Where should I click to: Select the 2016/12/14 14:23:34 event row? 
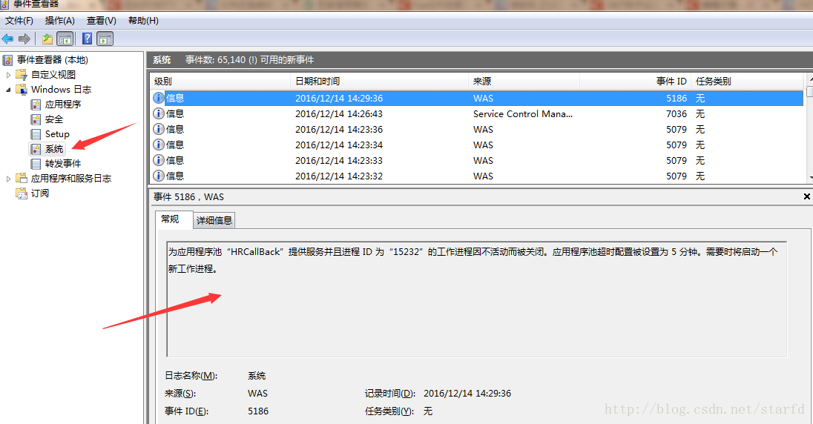(478, 145)
